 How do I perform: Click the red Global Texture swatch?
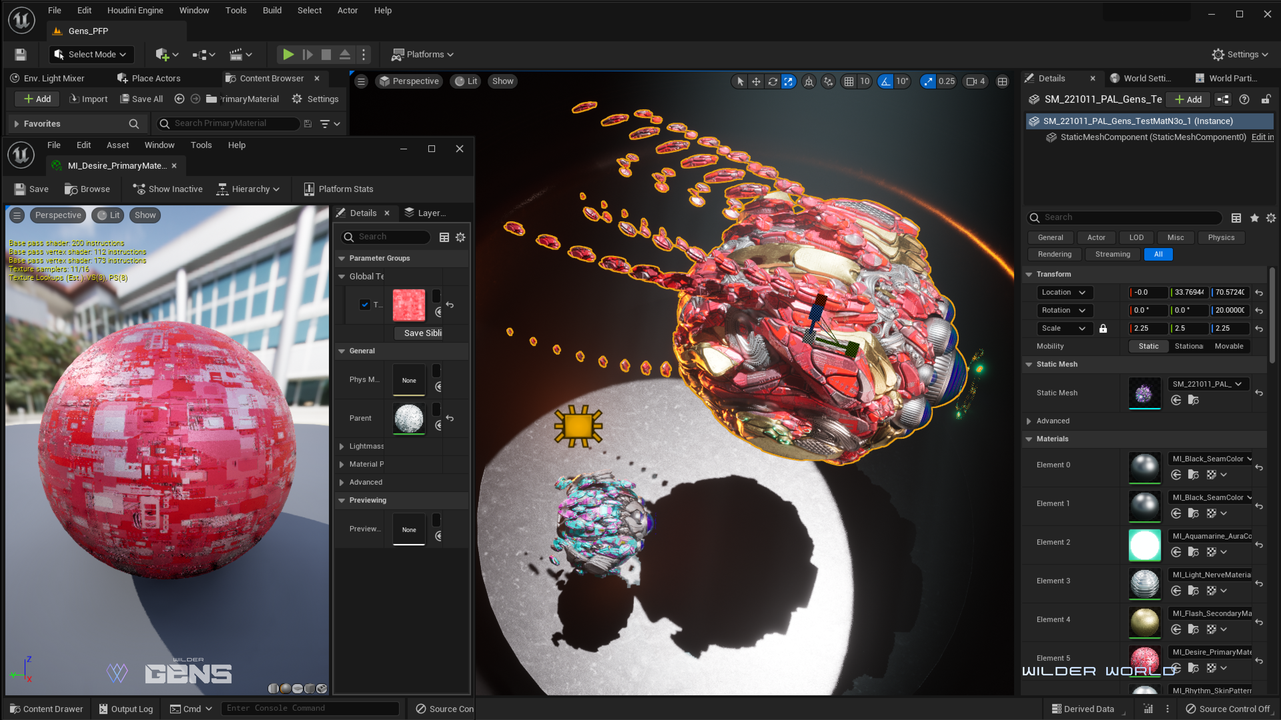(x=409, y=305)
